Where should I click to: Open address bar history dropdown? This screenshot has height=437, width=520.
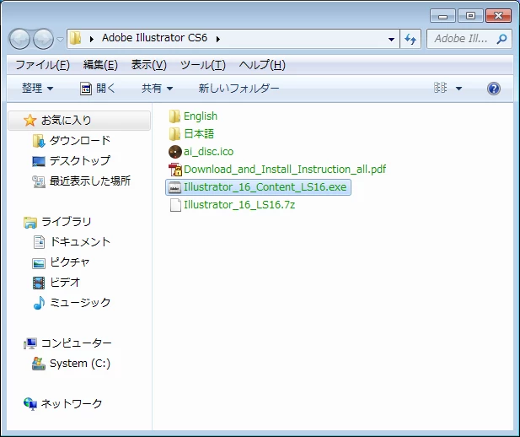391,39
